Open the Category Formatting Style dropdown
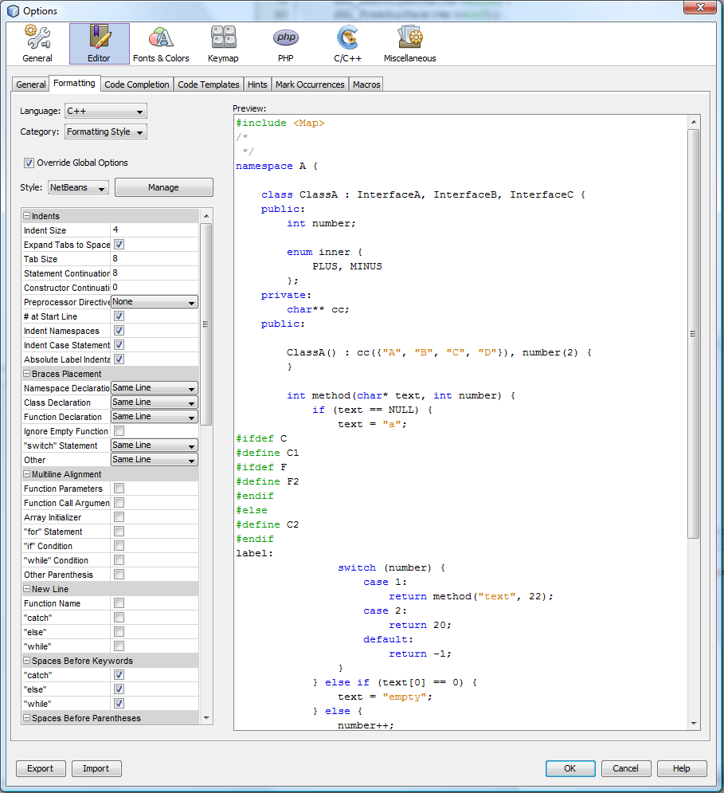 click(105, 132)
